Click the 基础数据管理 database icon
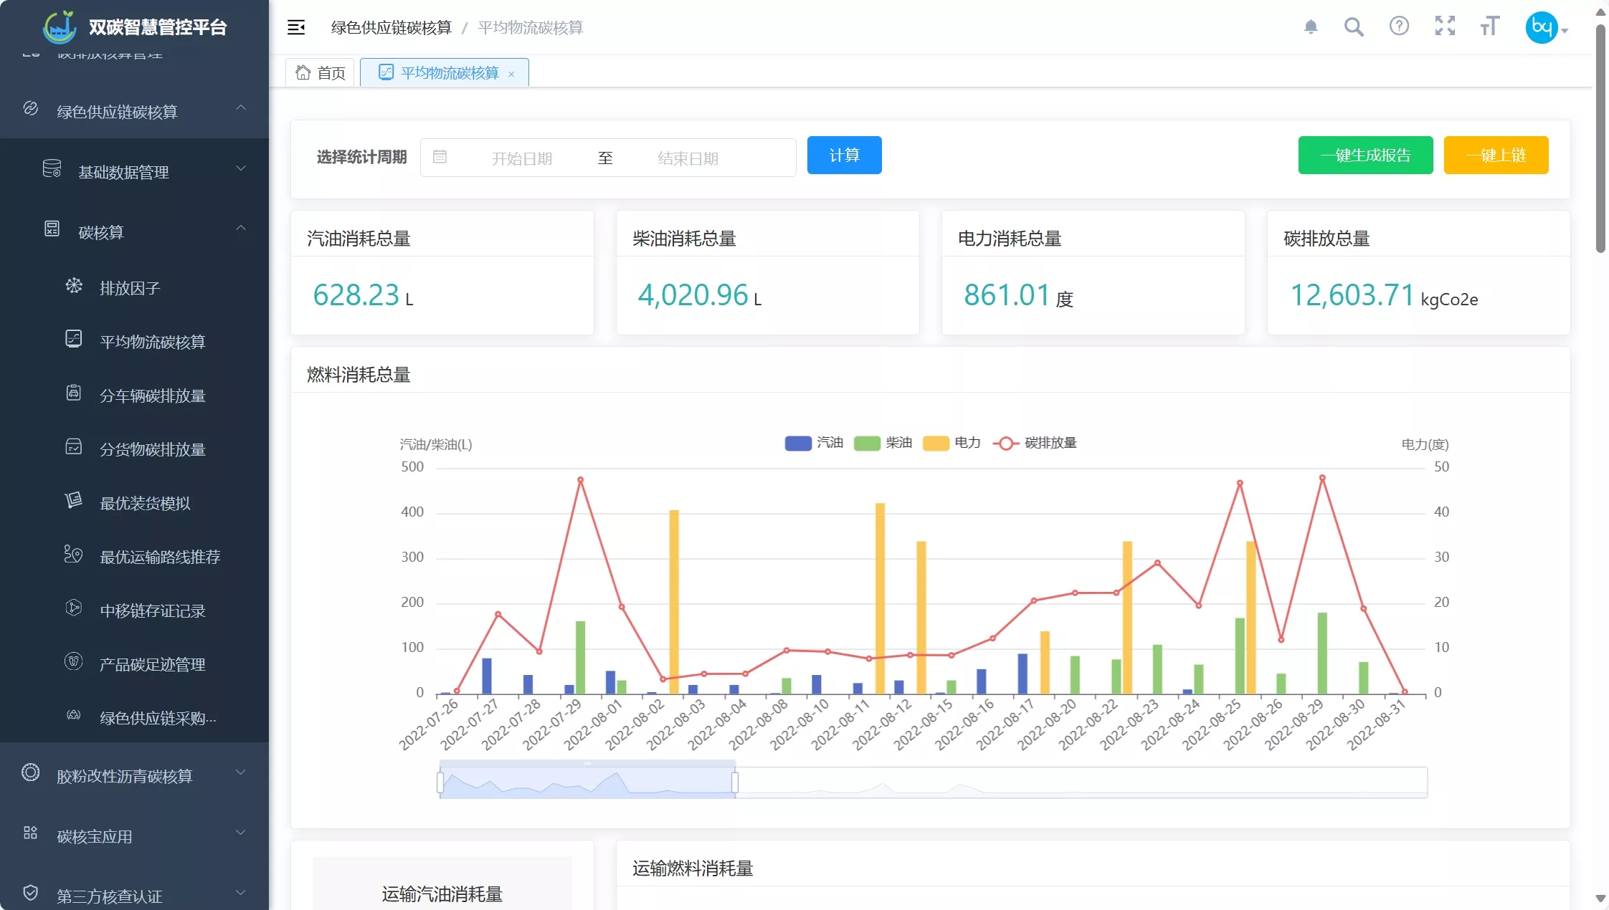The height and width of the screenshot is (910, 1609). click(x=52, y=169)
